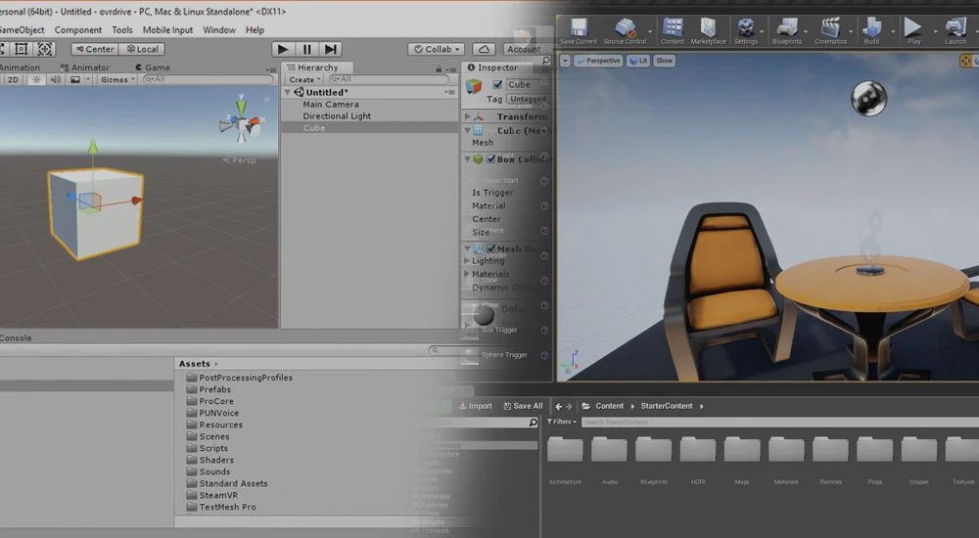The height and width of the screenshot is (538, 979).
Task: Toggle the Center pivot mode button
Action: (x=95, y=49)
